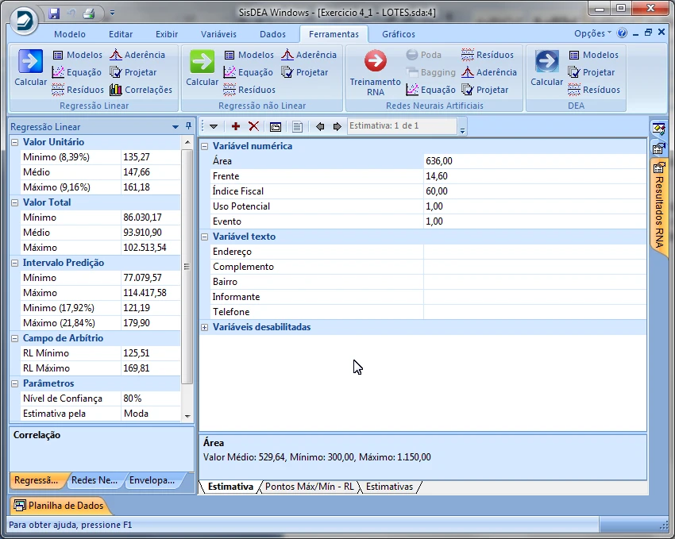The height and width of the screenshot is (539, 675).
Task: Open Correlações in the Regressão Linear group
Action: click(141, 90)
